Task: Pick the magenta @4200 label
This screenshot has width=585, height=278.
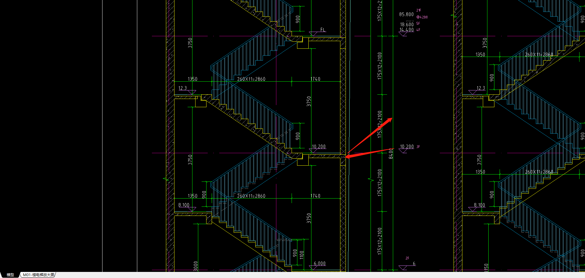Action: click(422, 17)
